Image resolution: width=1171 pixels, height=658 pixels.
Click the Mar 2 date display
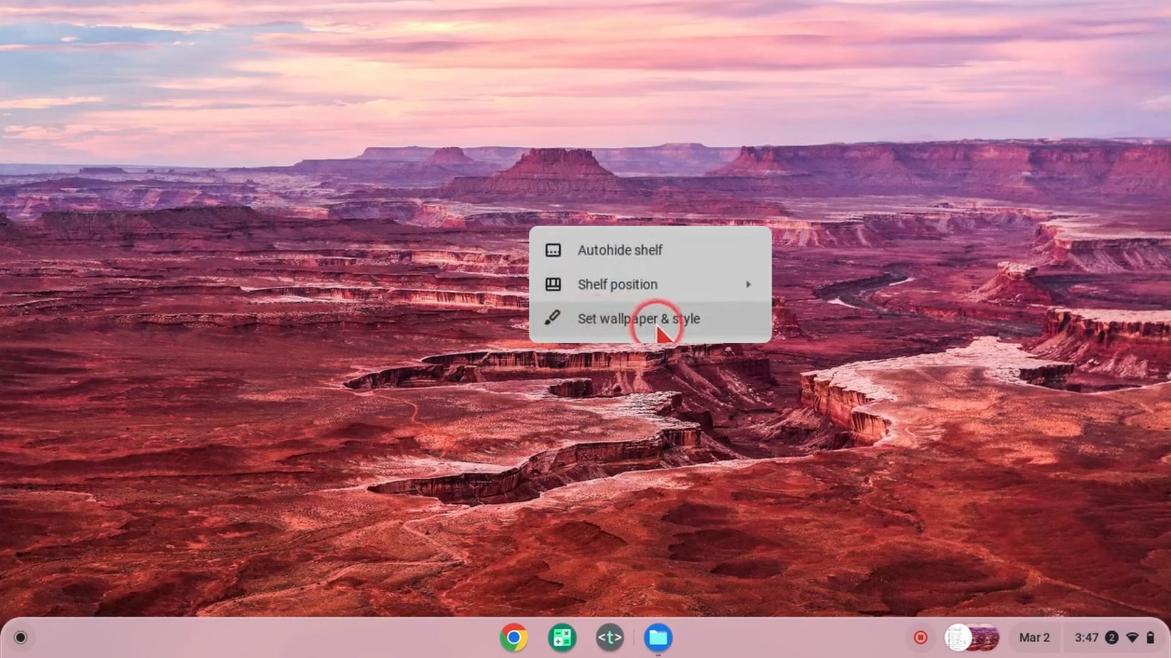1034,637
